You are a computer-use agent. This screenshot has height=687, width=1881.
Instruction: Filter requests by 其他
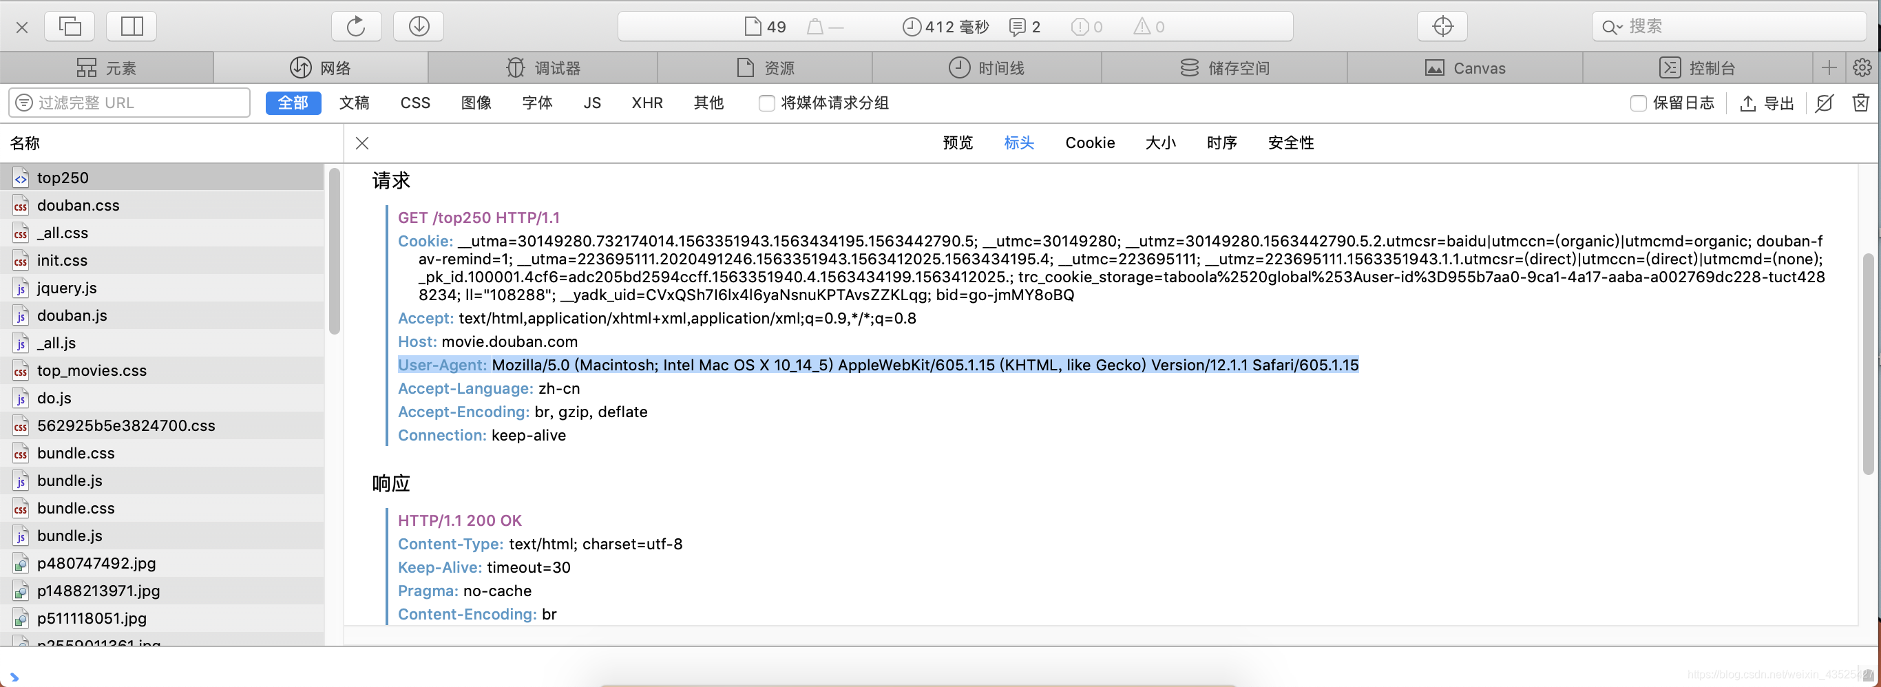(708, 103)
